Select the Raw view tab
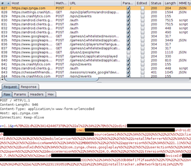 click(7, 94)
